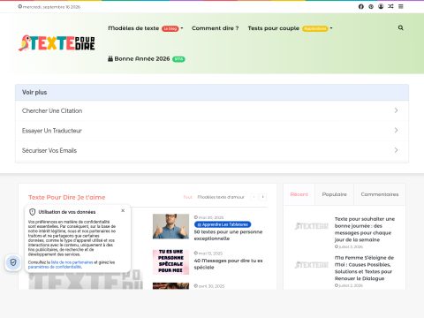Image resolution: width=424 pixels, height=318 pixels.
Task: Click the search magnifier icon
Action: 400,27
